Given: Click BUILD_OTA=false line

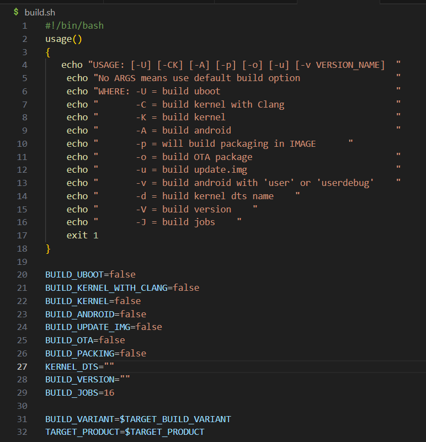Looking at the screenshot, I should pyautogui.click(x=85, y=340).
